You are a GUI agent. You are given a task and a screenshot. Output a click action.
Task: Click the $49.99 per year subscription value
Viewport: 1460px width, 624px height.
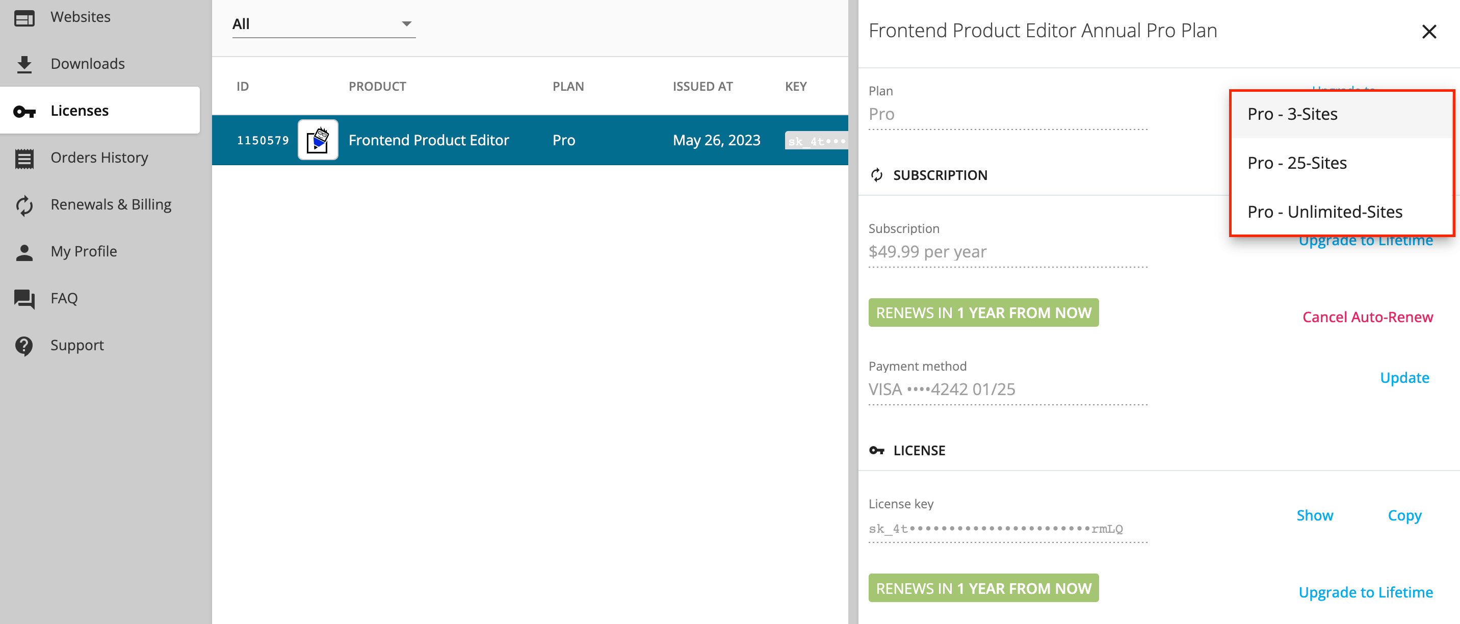pos(927,252)
